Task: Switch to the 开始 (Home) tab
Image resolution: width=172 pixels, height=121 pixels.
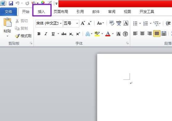Action: pyautogui.click(x=26, y=12)
